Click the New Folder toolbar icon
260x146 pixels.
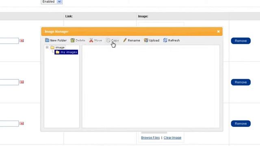click(x=47, y=40)
